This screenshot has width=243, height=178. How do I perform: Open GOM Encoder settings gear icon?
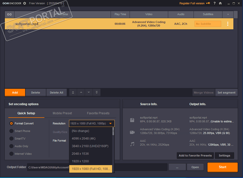click(25, 3)
